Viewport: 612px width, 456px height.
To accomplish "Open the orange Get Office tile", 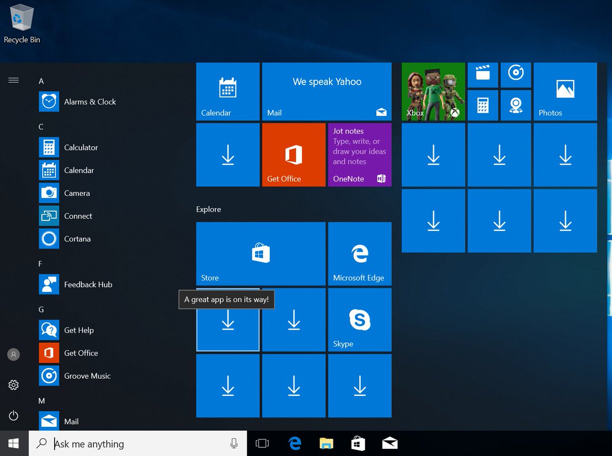I will (x=294, y=155).
